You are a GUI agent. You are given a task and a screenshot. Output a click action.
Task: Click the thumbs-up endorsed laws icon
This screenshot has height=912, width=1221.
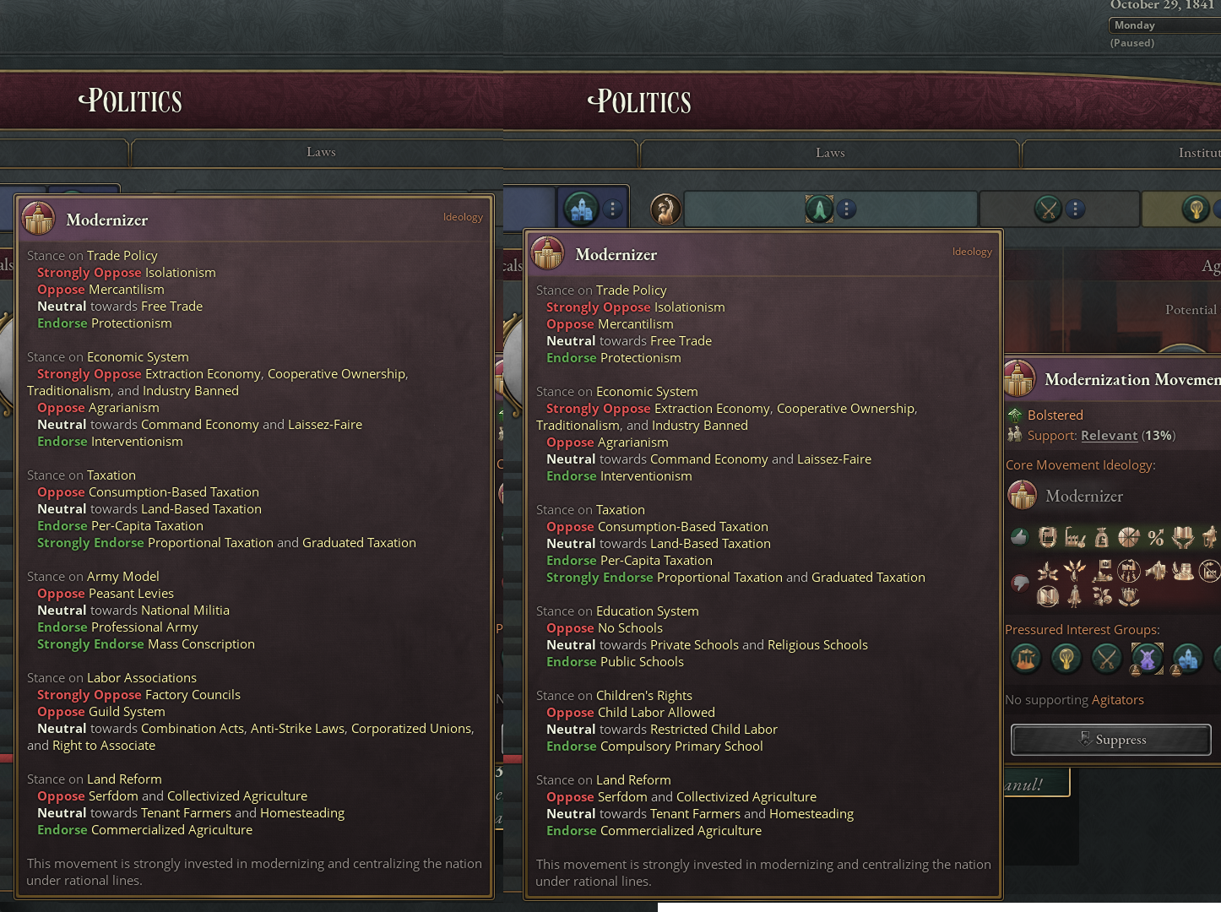click(x=1019, y=537)
